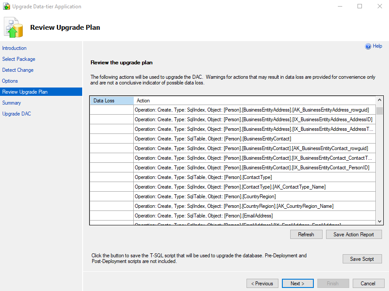Open the Detect Change step
Image resolution: width=389 pixels, height=291 pixels.
pos(18,70)
